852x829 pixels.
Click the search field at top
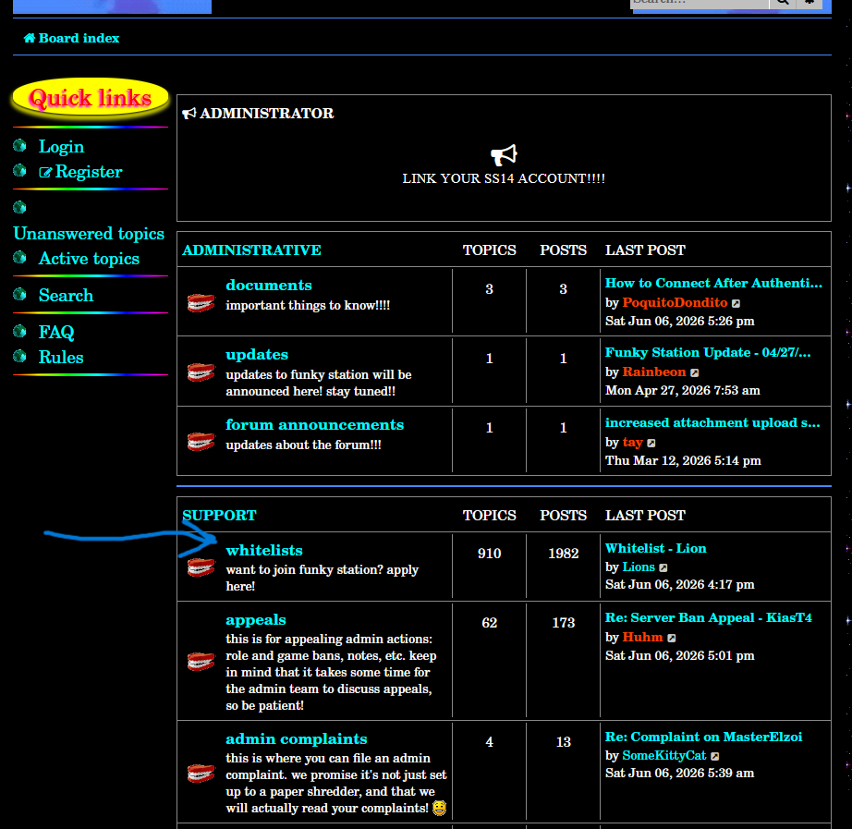click(700, 3)
